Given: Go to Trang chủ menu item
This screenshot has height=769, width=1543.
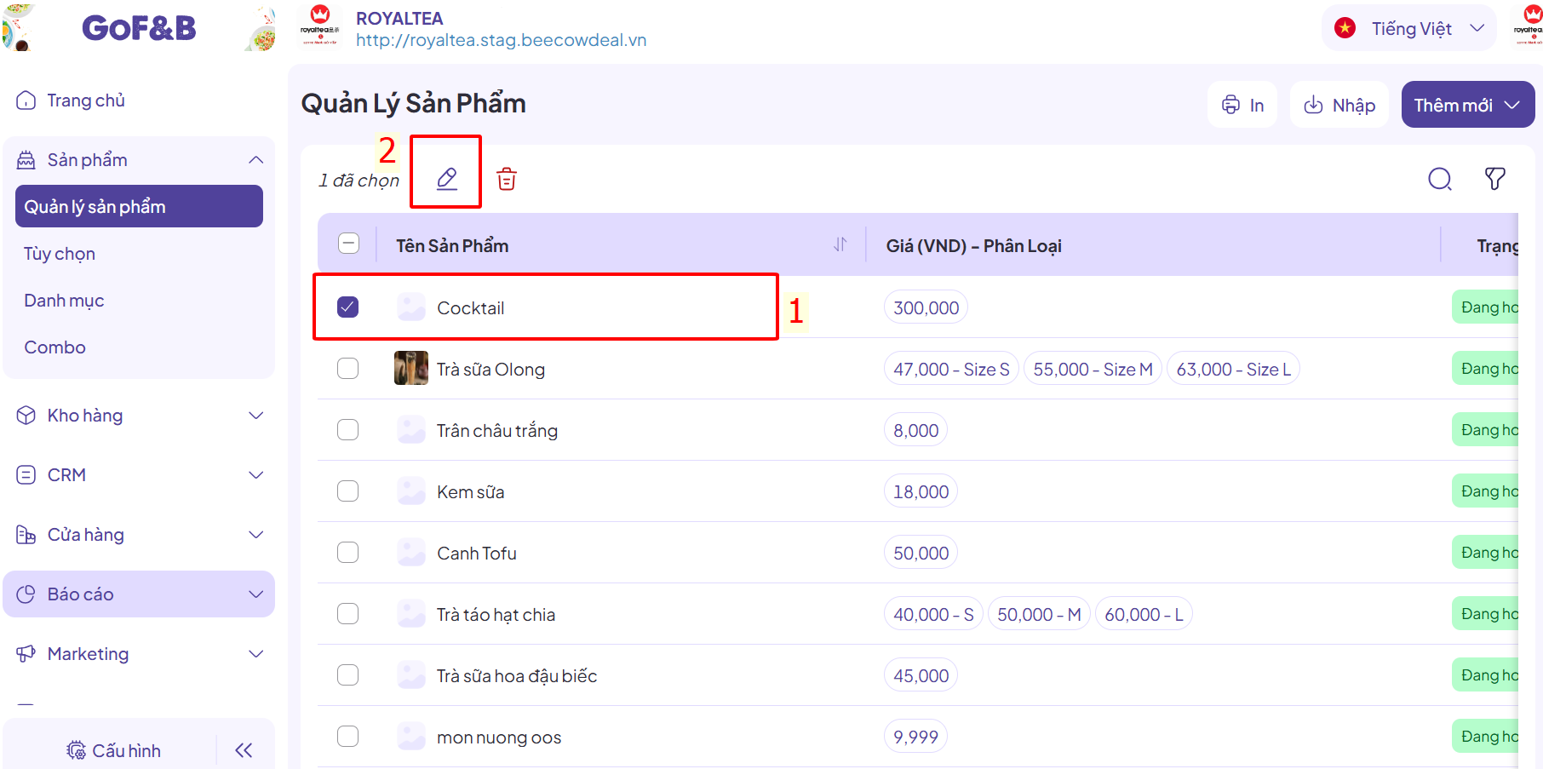Looking at the screenshot, I should coord(139,100).
